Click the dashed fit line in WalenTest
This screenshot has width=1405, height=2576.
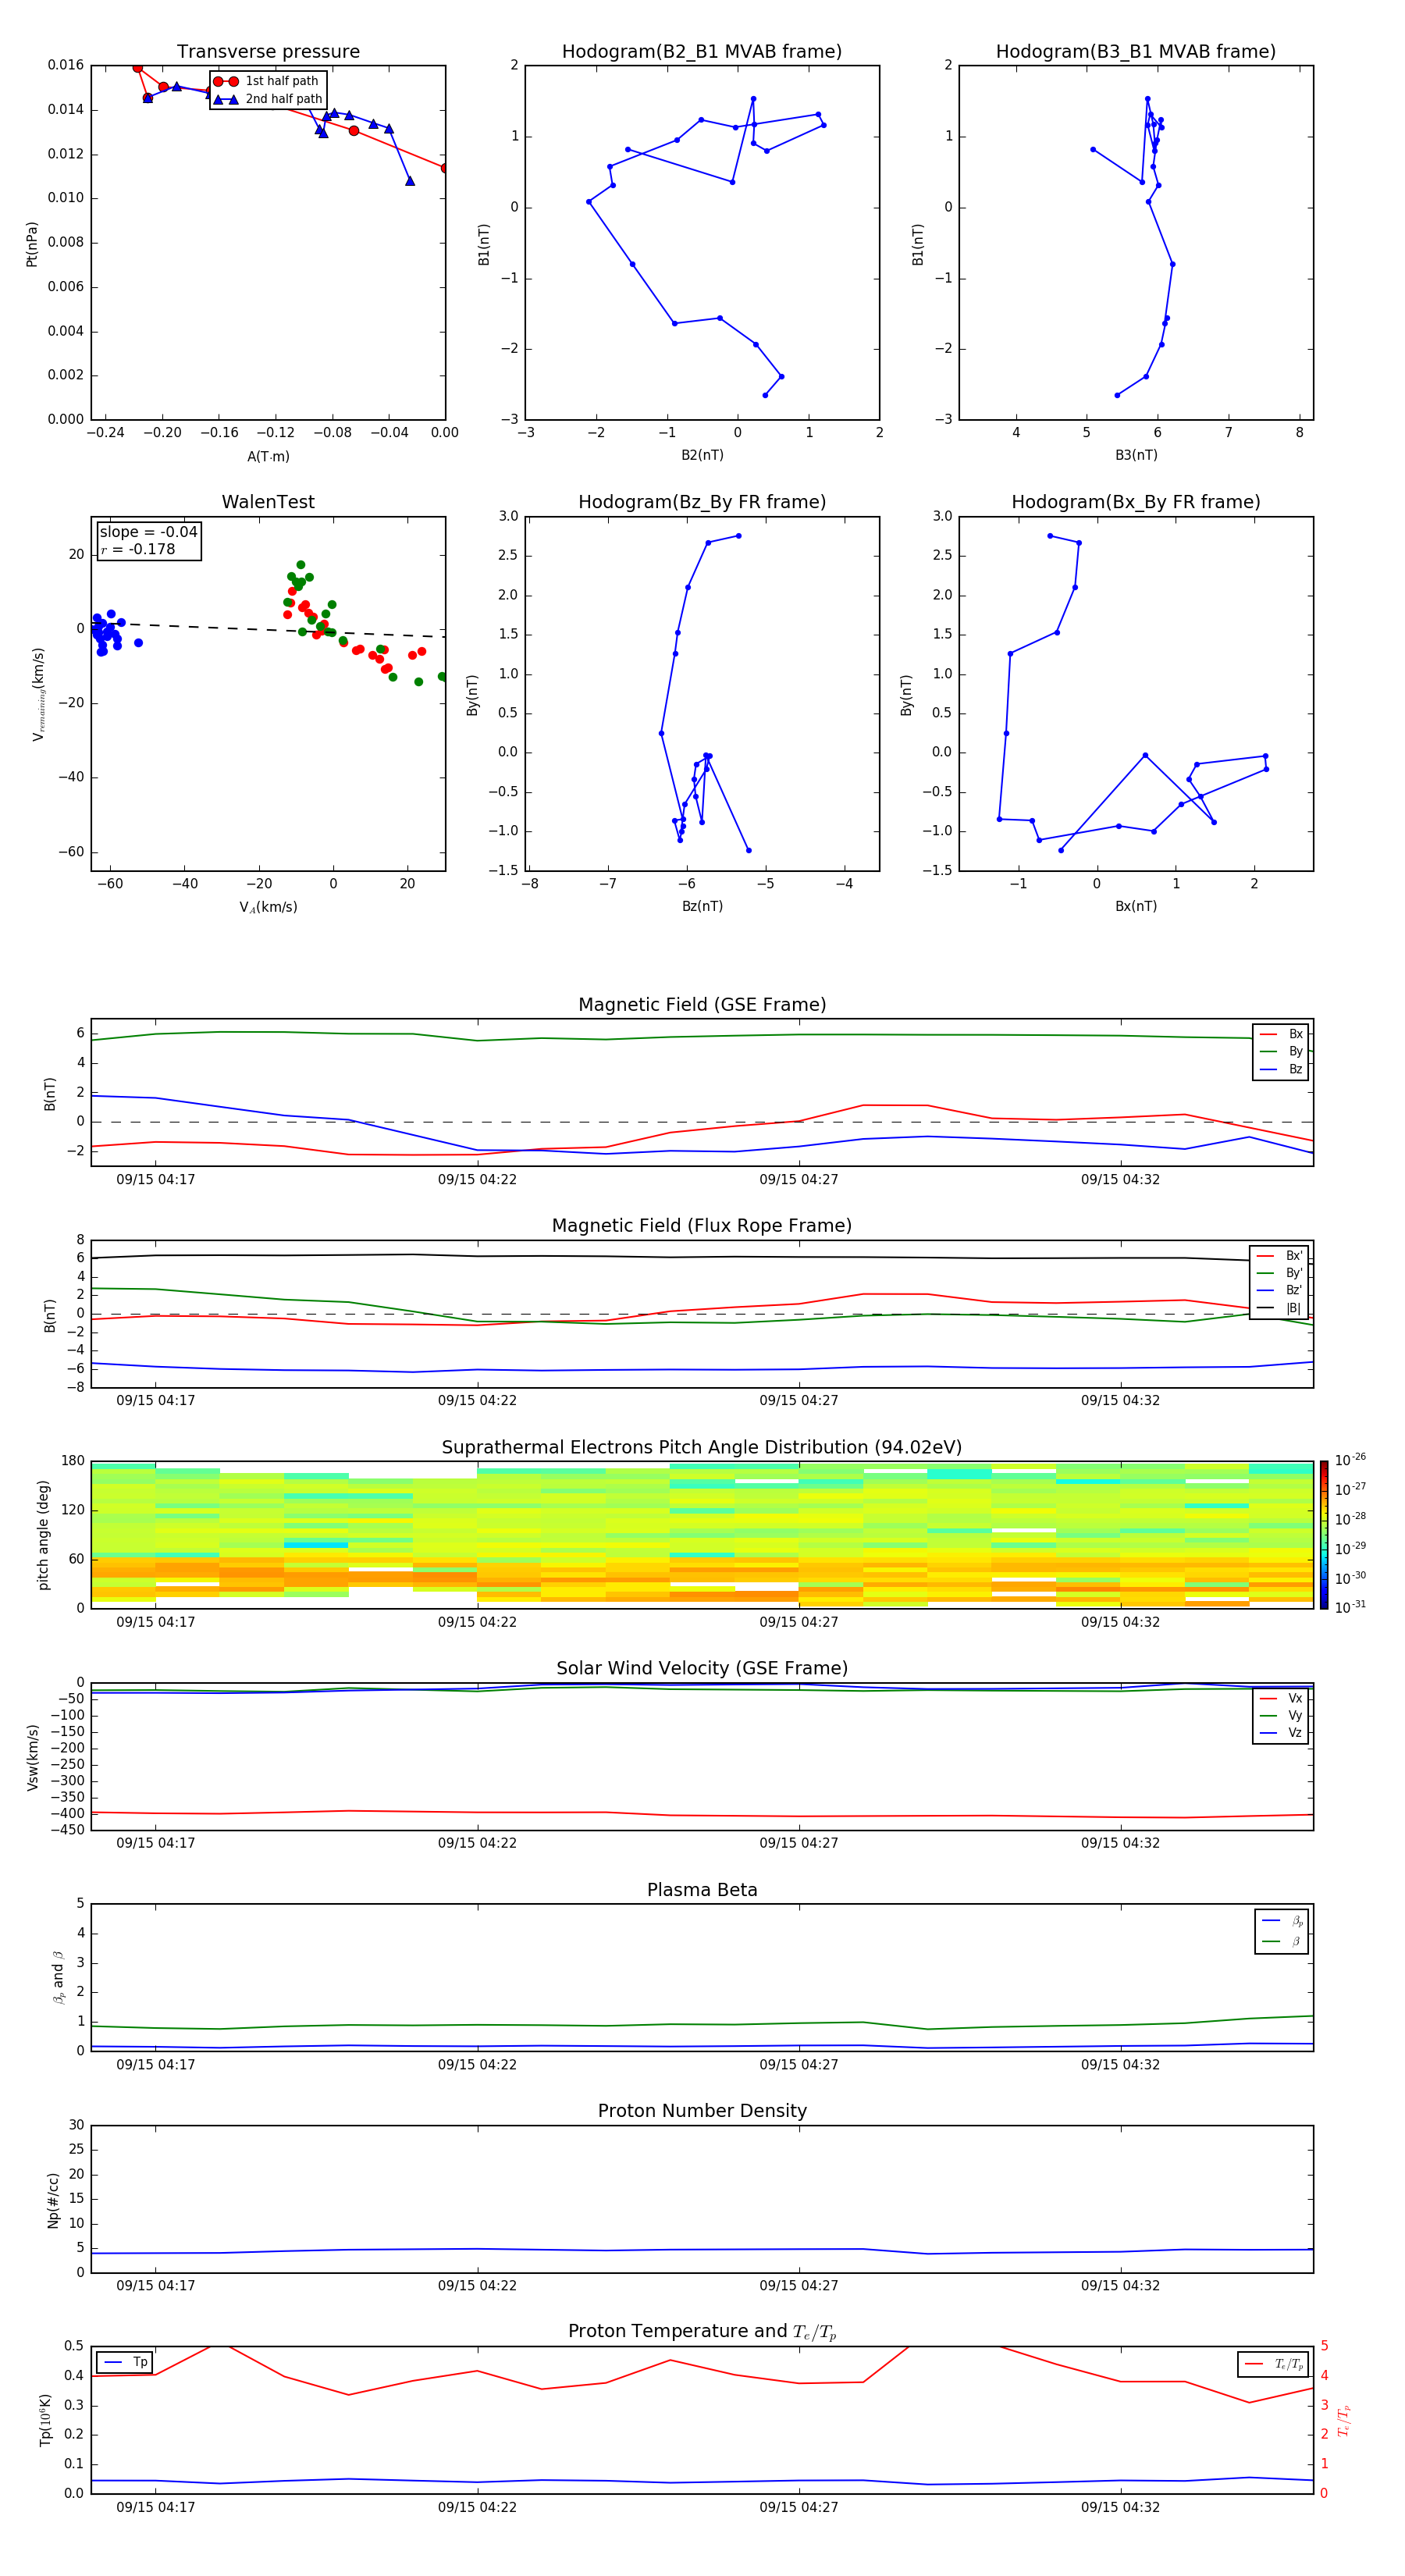click(x=268, y=629)
